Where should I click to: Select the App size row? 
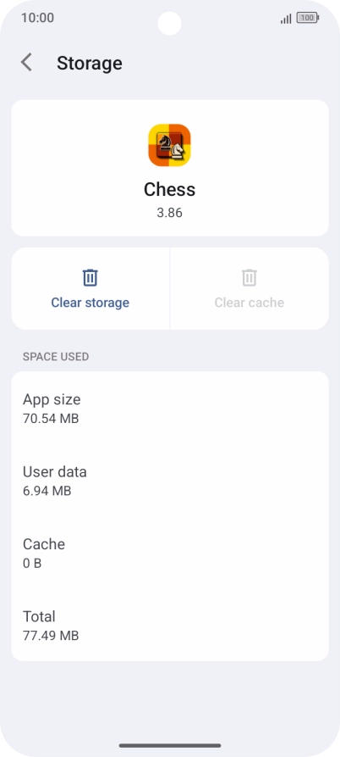click(x=169, y=408)
